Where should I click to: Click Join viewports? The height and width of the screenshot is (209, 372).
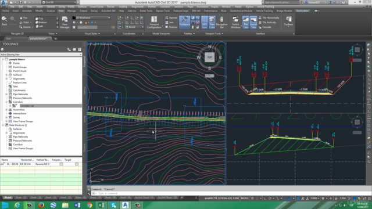tap(169, 22)
